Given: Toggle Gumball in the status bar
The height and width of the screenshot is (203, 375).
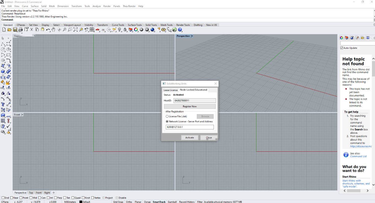Looking at the screenshot, I should point(172,202).
